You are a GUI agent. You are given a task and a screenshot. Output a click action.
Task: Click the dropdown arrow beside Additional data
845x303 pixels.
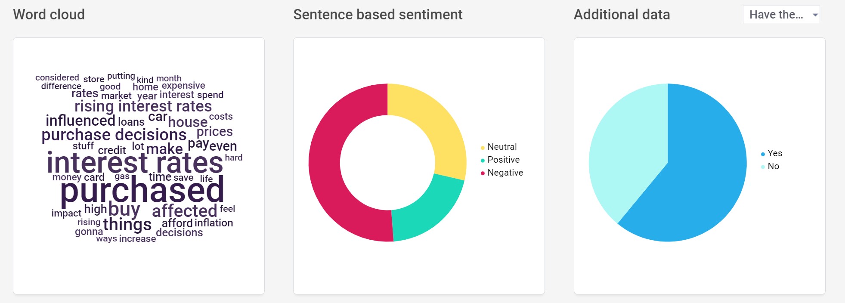pyautogui.click(x=815, y=15)
